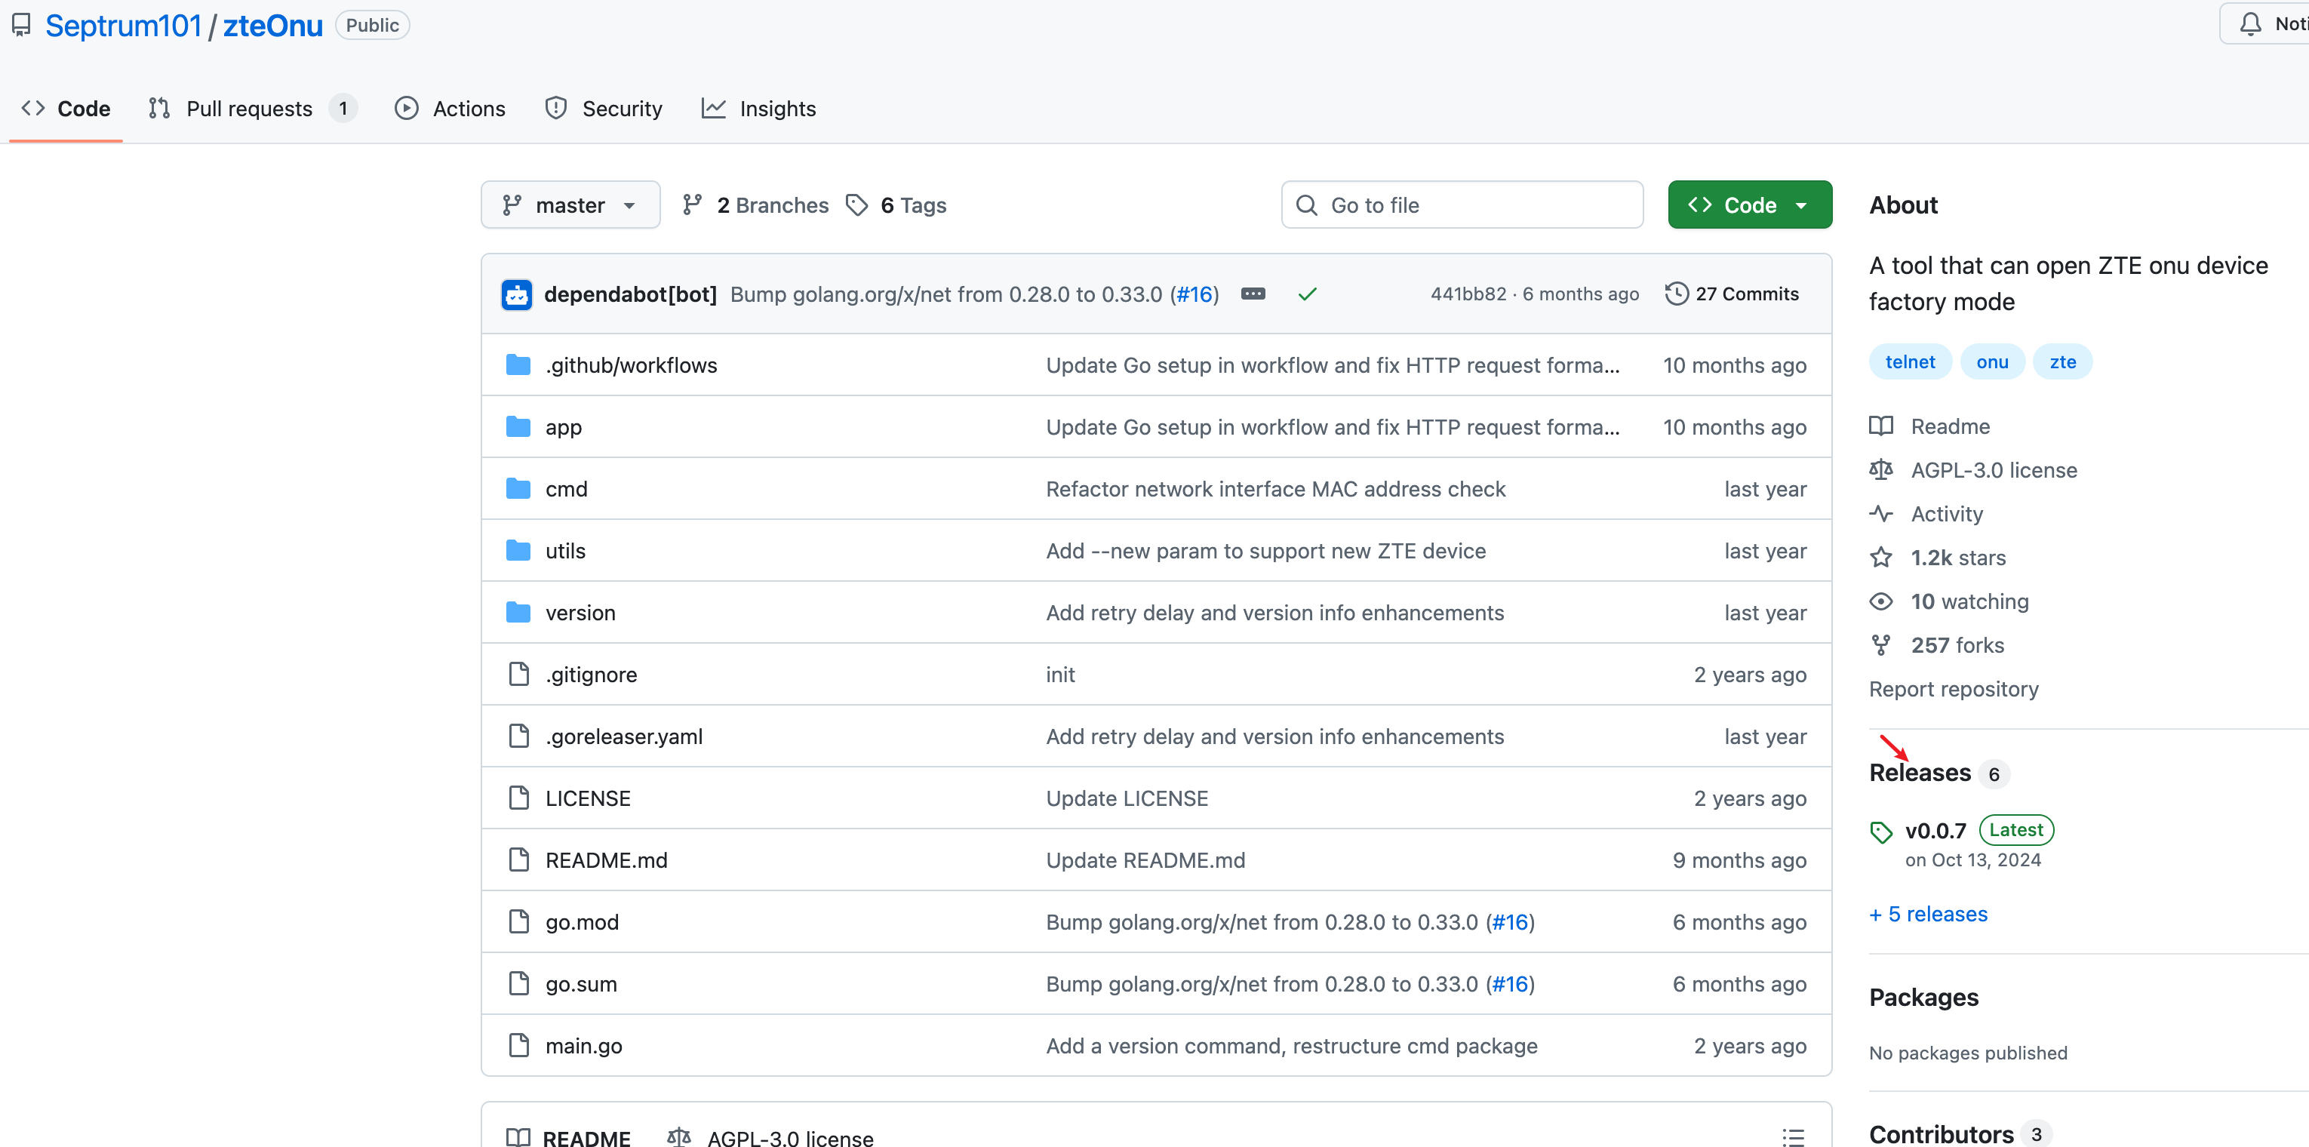Open the go.mod file

click(x=582, y=921)
